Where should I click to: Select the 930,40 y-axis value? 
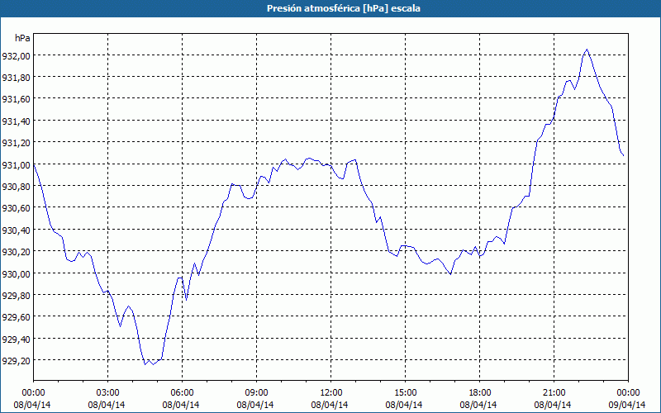pyautogui.click(x=16, y=230)
